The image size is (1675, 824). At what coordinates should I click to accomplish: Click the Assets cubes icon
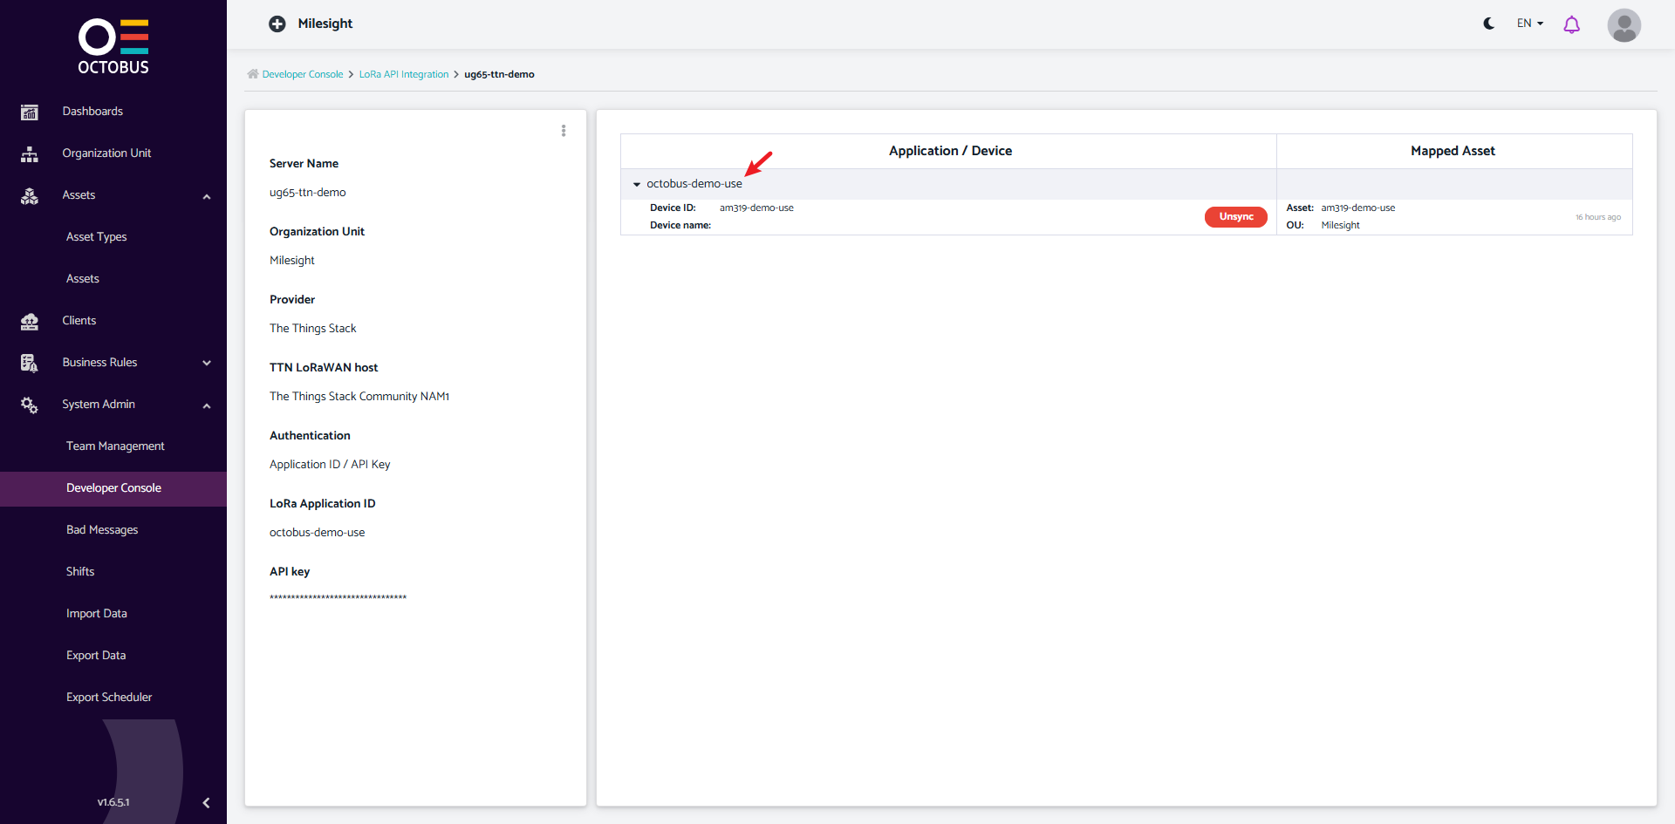pyautogui.click(x=30, y=195)
